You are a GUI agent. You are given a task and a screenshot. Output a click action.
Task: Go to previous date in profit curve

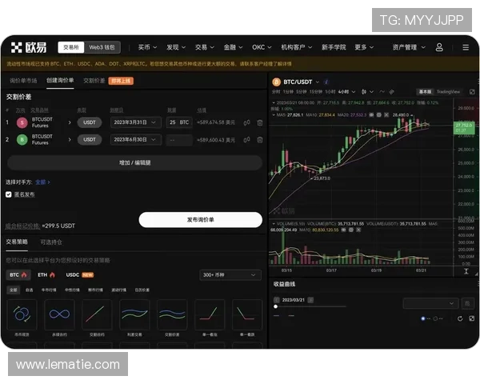(x=277, y=300)
